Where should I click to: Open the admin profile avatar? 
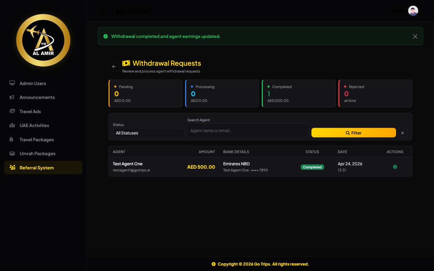pyautogui.click(x=413, y=11)
